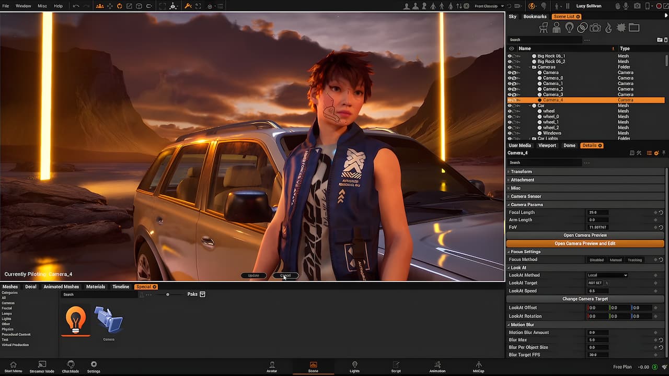Open the Window menu

click(x=23, y=6)
